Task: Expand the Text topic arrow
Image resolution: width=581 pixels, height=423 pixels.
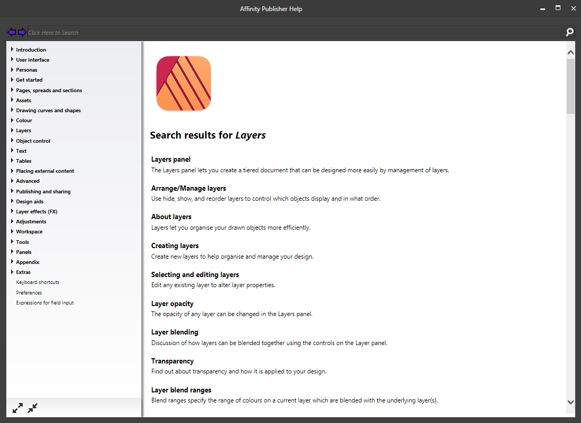Action: pyautogui.click(x=12, y=151)
